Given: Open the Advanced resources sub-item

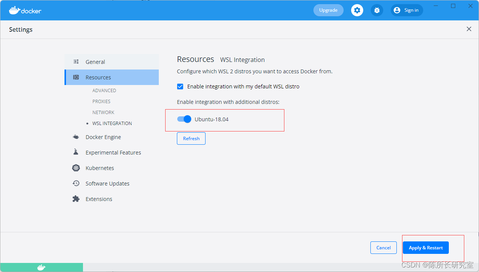Looking at the screenshot, I should 104,91.
